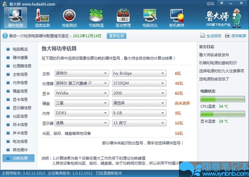Open 机箱和电源的基础知识 news link

point(218,63)
